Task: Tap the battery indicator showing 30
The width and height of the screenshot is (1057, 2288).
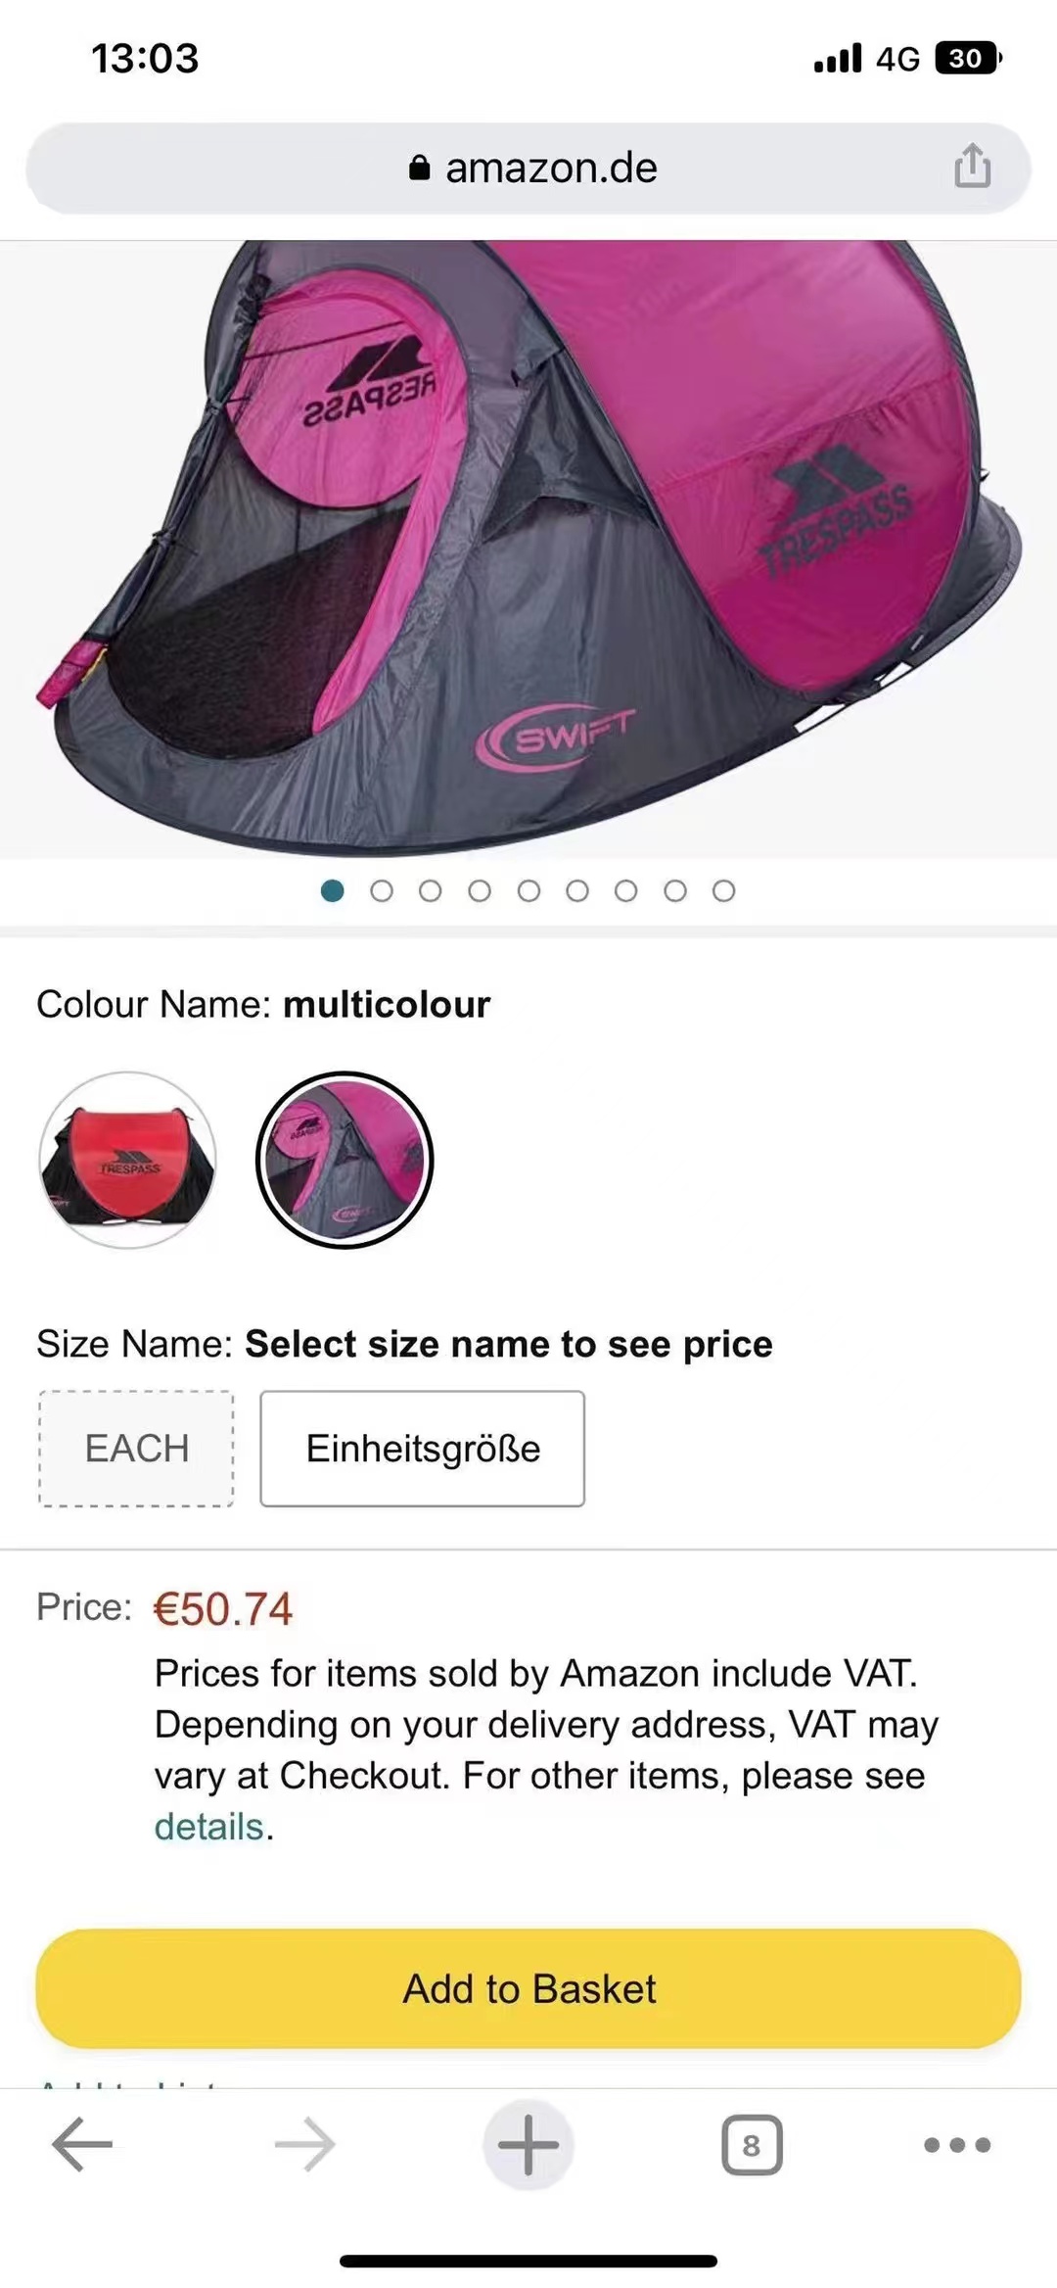Action: pyautogui.click(x=968, y=58)
